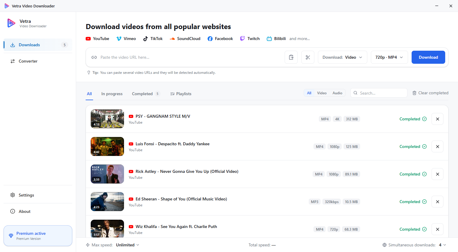Click the SoundCloud site icon

(x=172, y=39)
